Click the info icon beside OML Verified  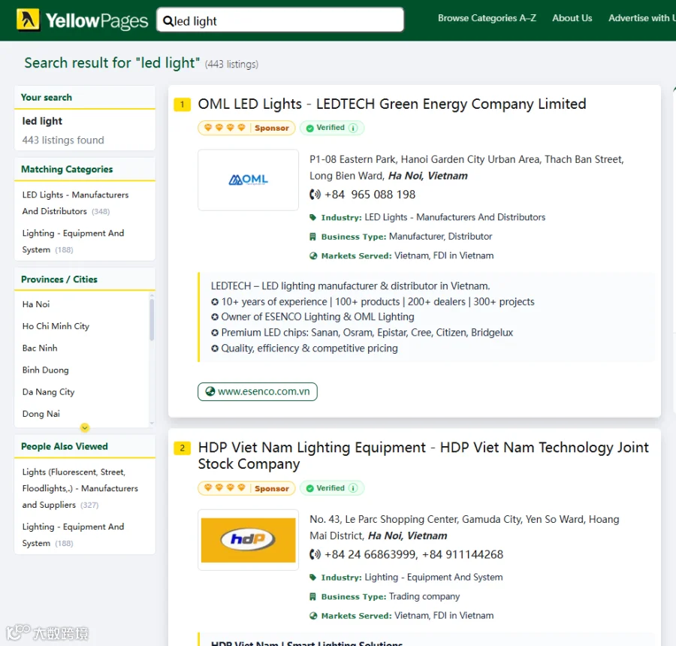coord(353,128)
